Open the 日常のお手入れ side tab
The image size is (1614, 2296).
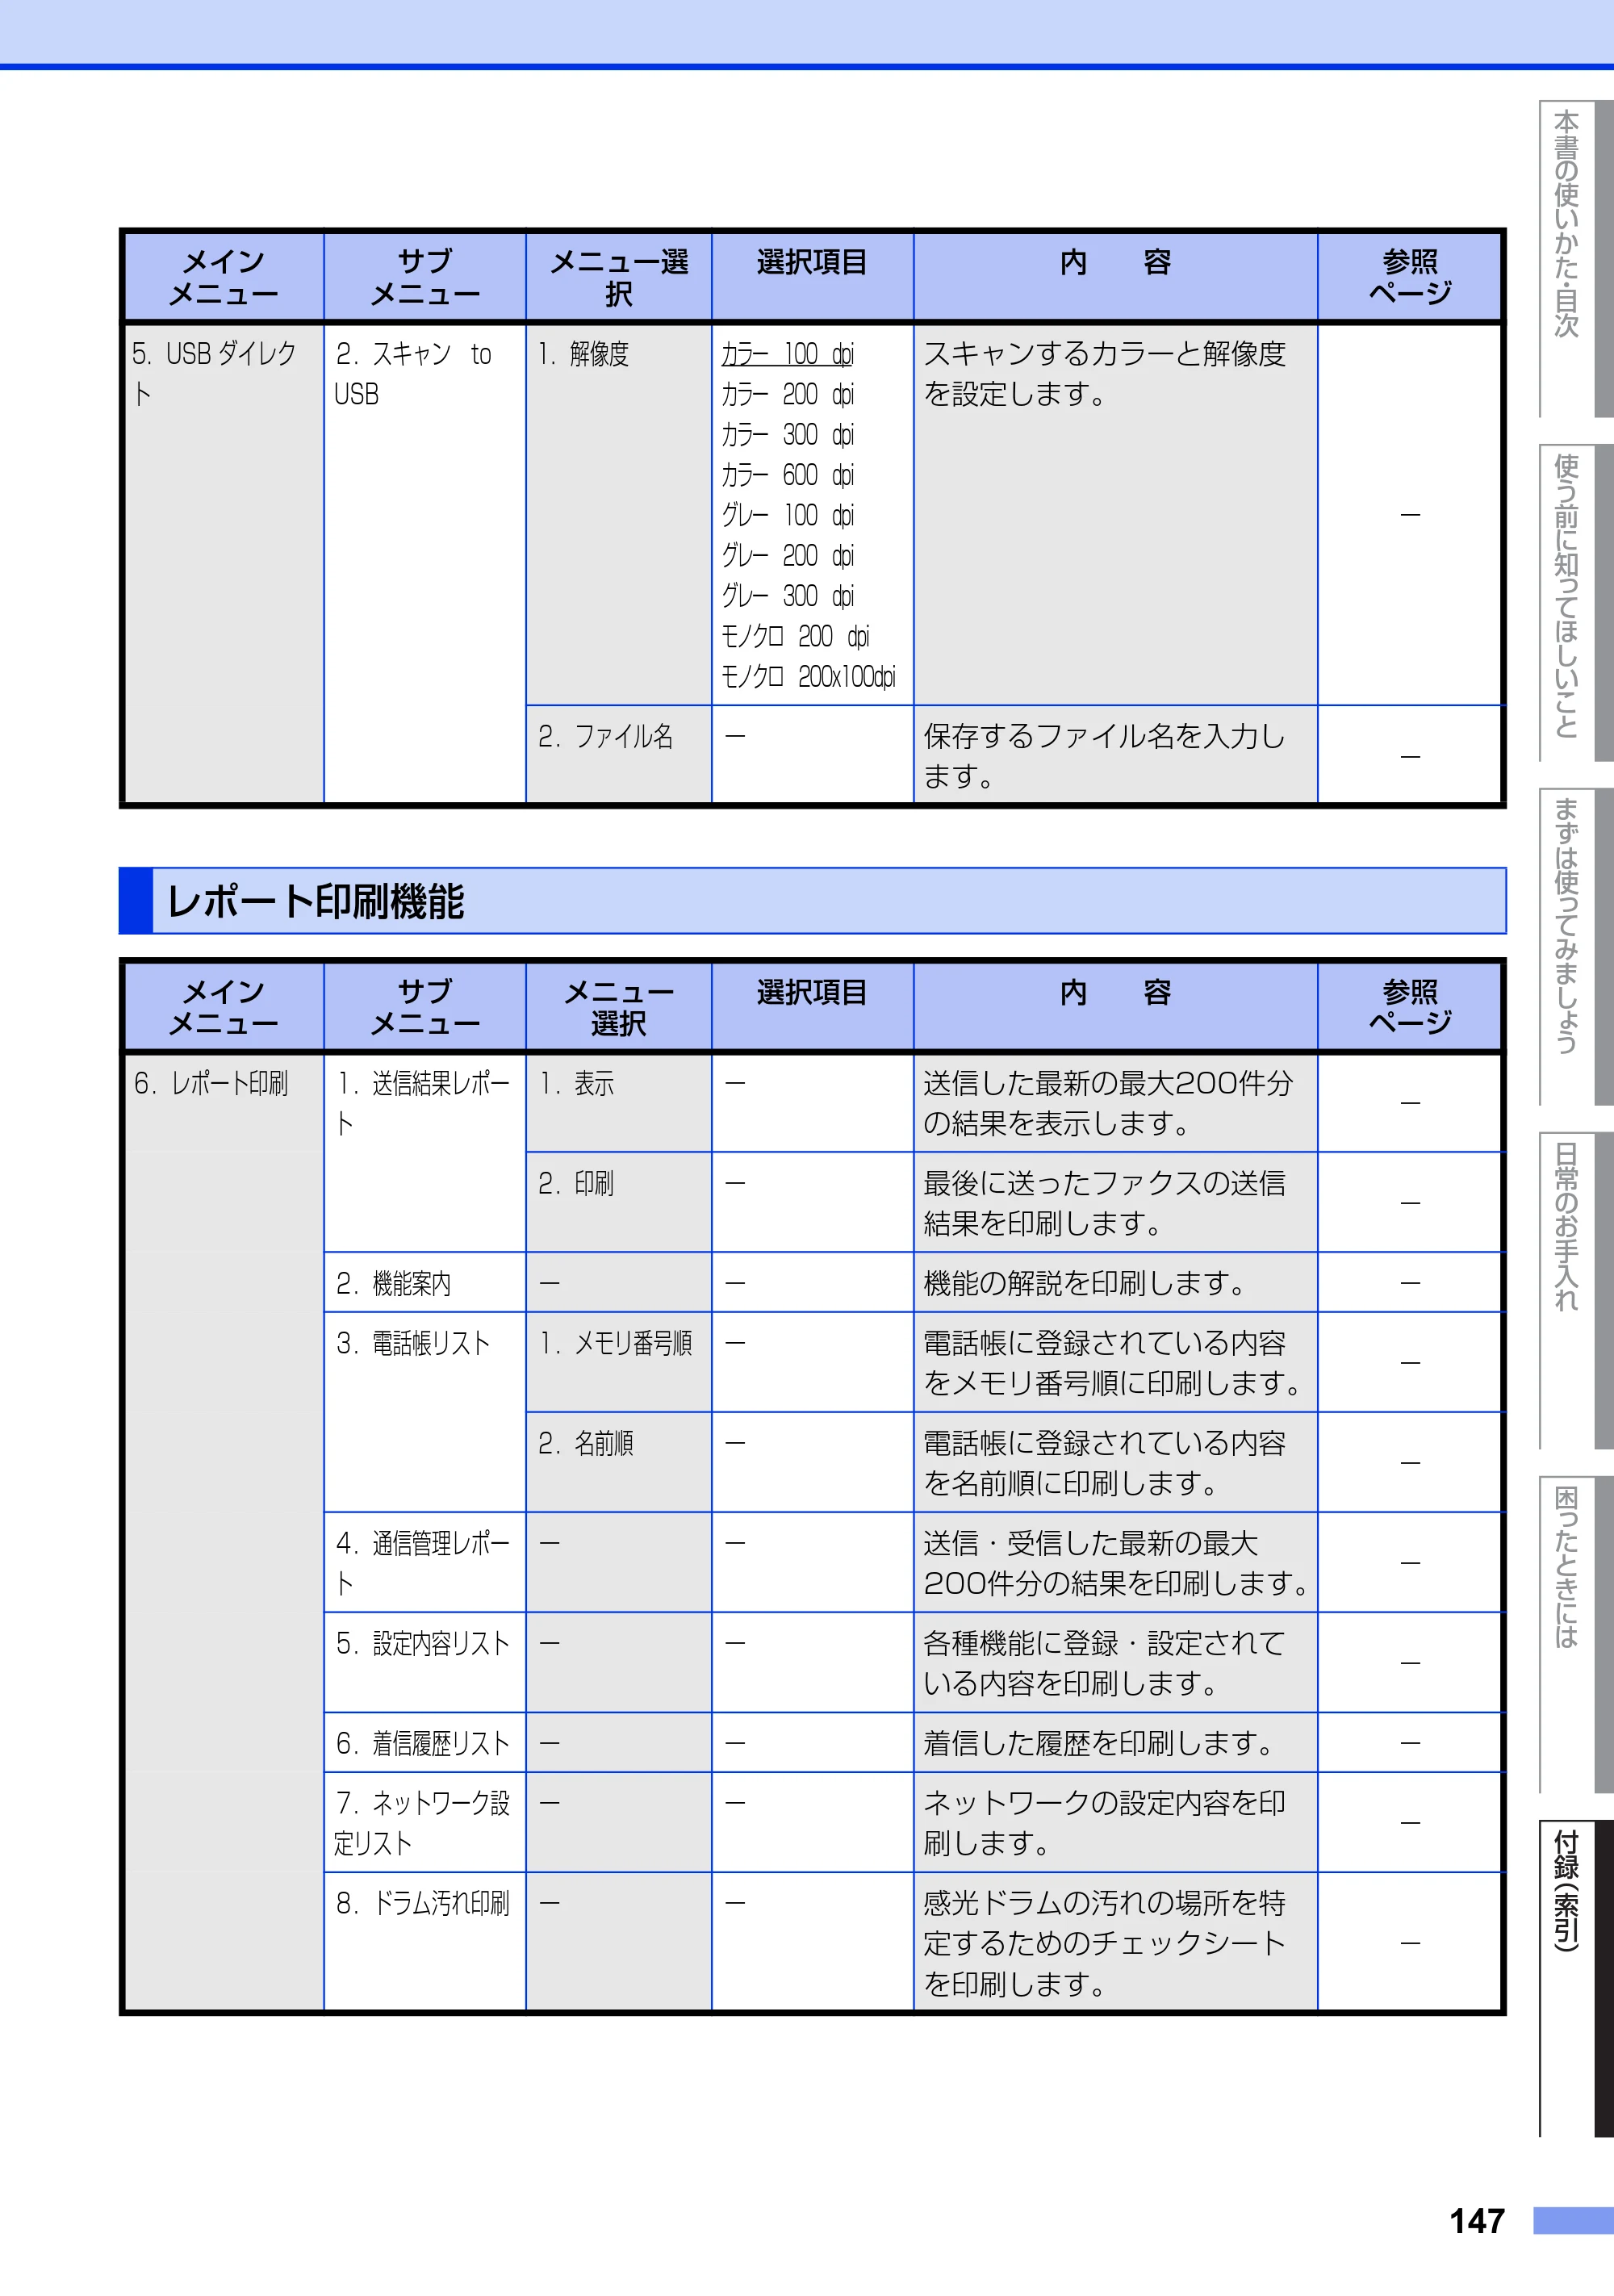coord(1575,1290)
